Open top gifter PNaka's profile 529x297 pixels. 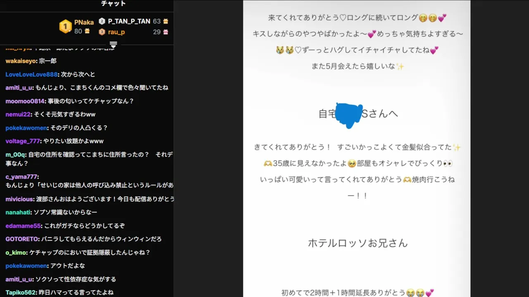click(84, 22)
